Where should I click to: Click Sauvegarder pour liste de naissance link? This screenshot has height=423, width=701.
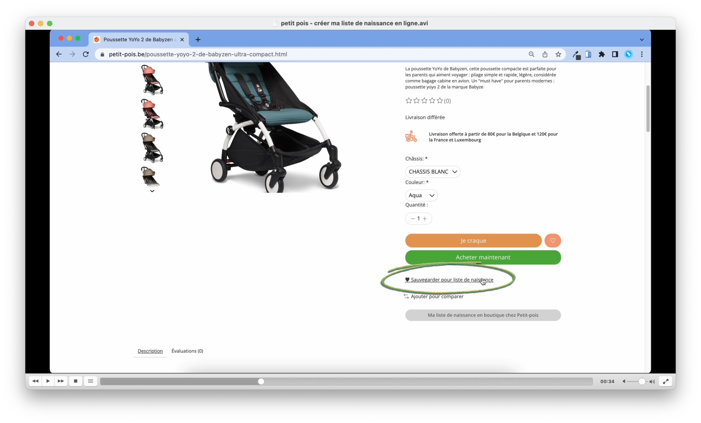tap(449, 279)
